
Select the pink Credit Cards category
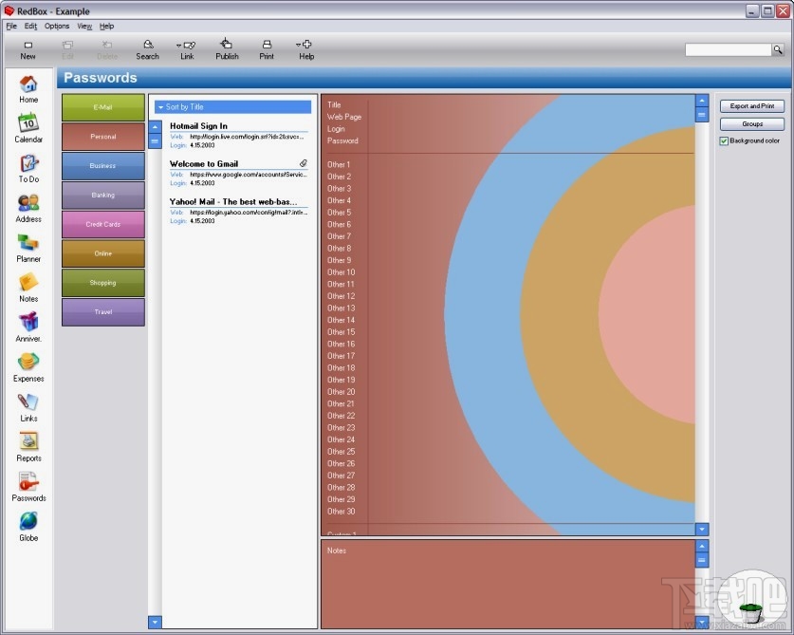tap(102, 224)
